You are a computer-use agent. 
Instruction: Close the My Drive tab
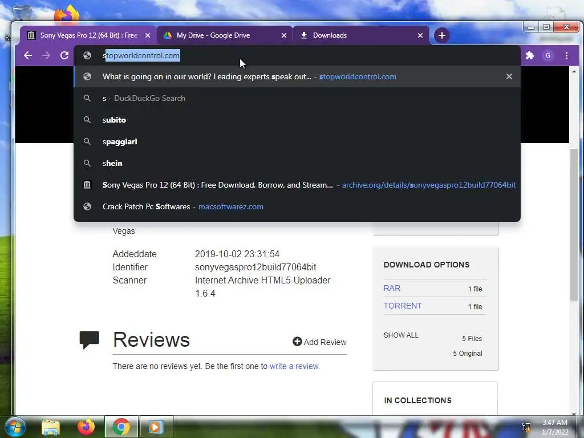point(284,35)
